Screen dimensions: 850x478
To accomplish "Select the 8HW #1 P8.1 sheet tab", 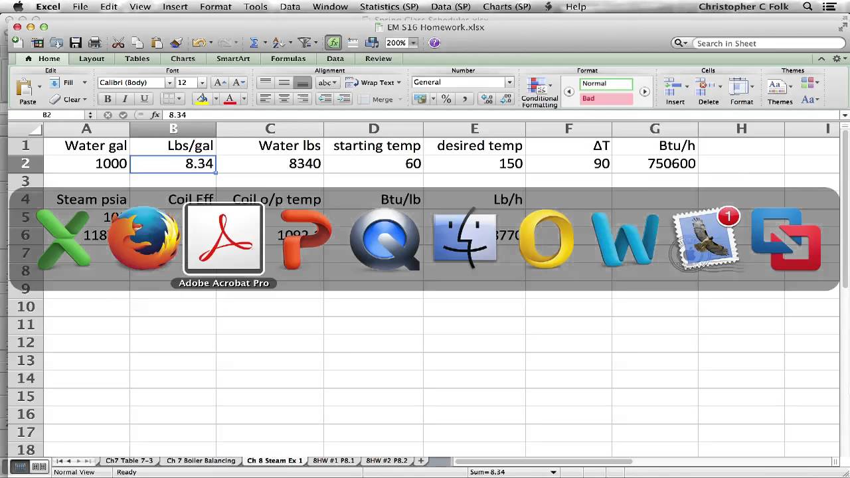I will [x=333, y=460].
